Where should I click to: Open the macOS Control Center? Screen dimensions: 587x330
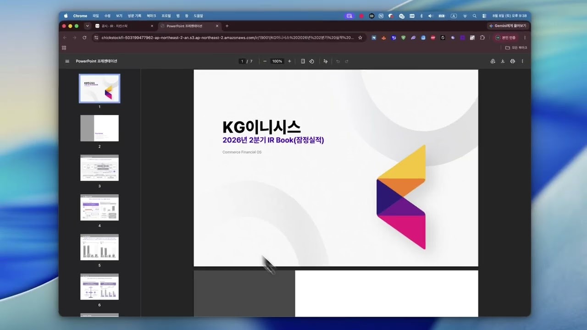(484, 16)
